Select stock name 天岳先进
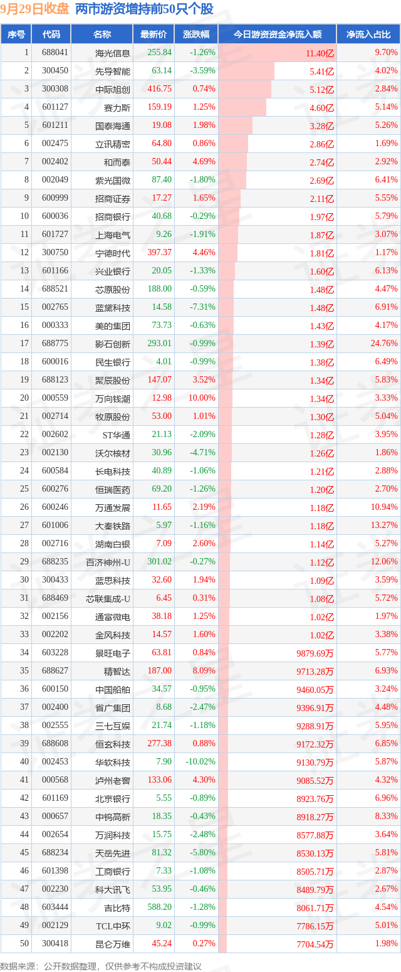Viewport: 401px width, 972px height. tap(113, 853)
